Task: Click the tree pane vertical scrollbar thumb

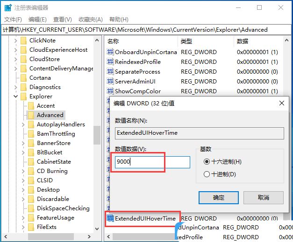Action: [97, 135]
